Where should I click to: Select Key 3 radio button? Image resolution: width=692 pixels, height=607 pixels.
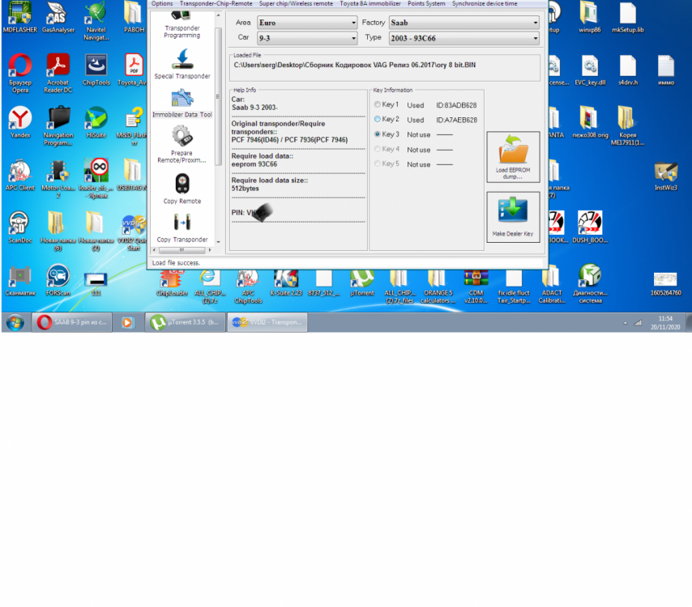pyautogui.click(x=378, y=134)
